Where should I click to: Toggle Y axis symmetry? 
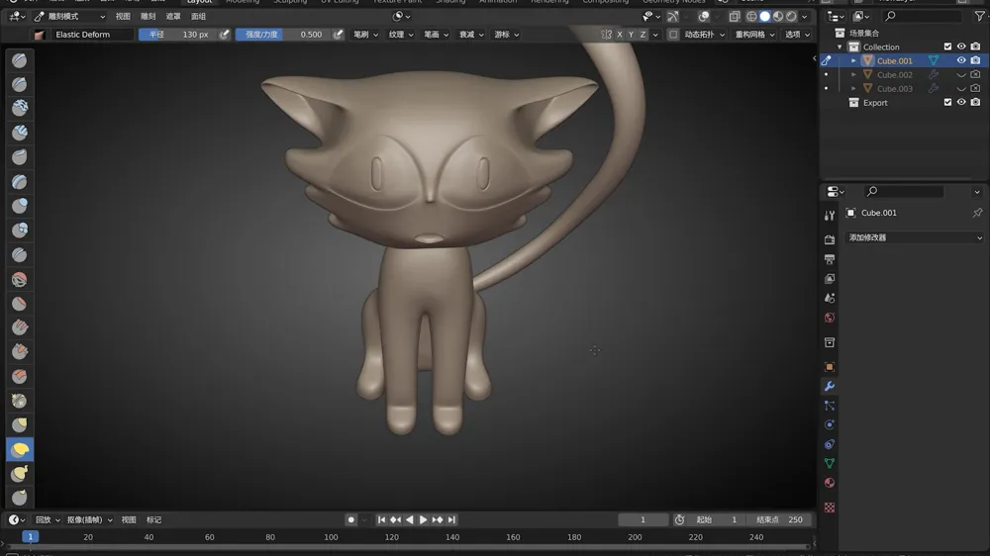coord(631,35)
